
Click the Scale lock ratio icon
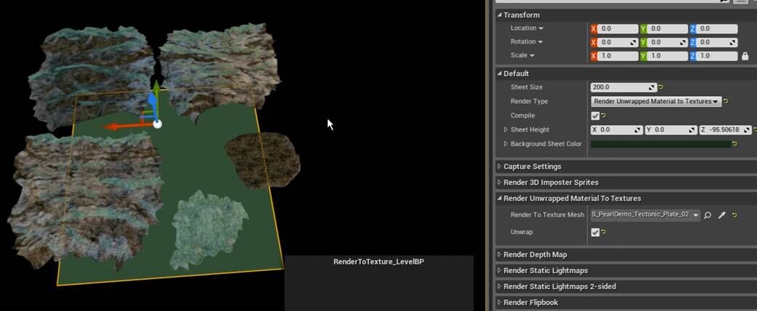(745, 56)
